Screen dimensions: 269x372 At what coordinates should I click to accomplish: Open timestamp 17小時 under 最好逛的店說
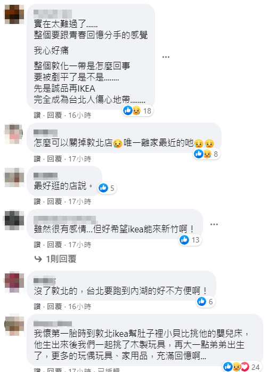tap(80, 201)
